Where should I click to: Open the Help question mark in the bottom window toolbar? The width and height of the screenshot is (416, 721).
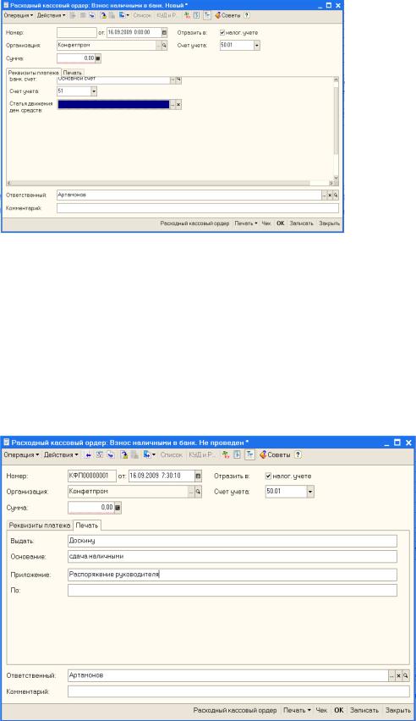click(298, 454)
